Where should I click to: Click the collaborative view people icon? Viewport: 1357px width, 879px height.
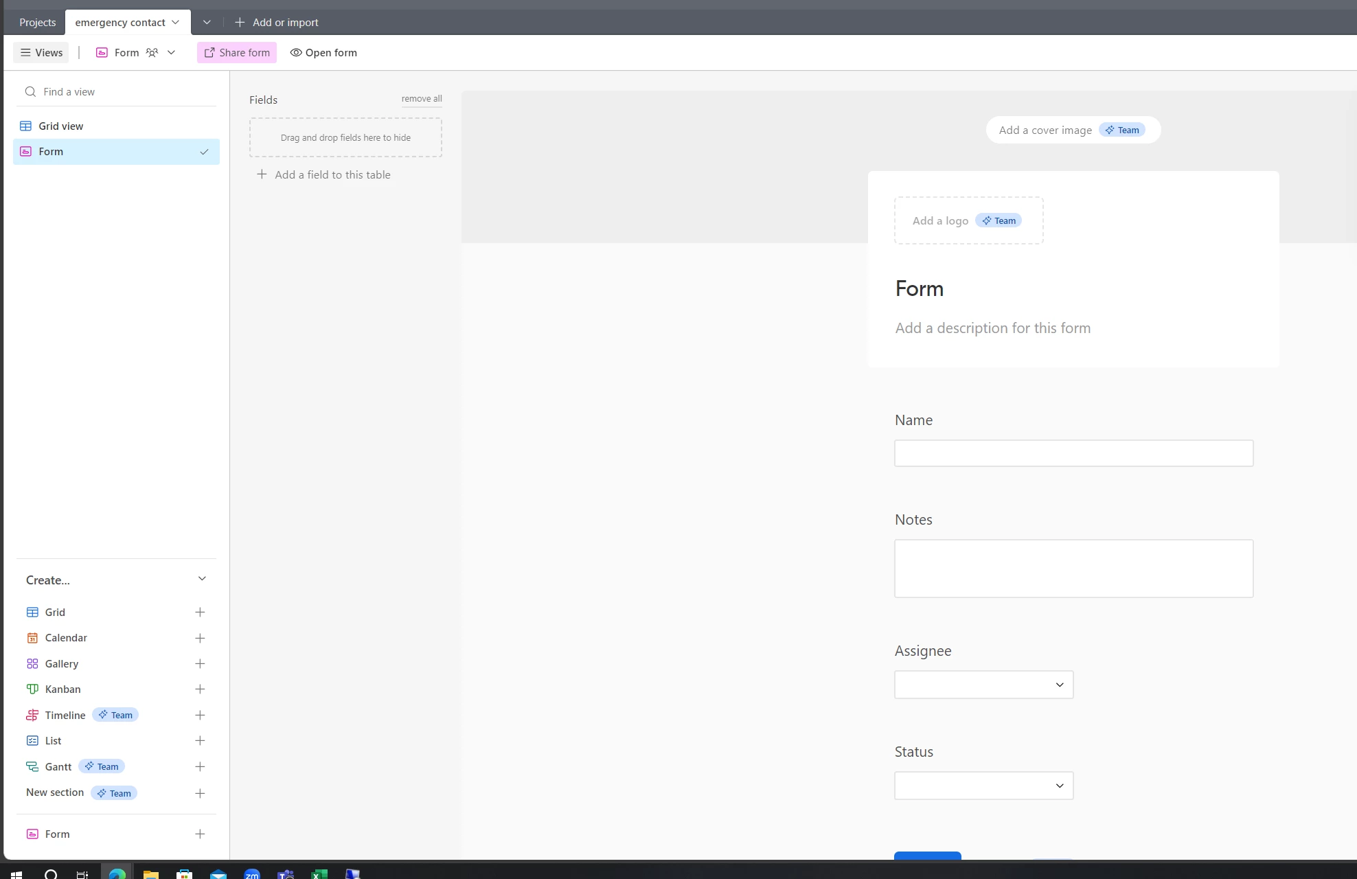coord(152,52)
